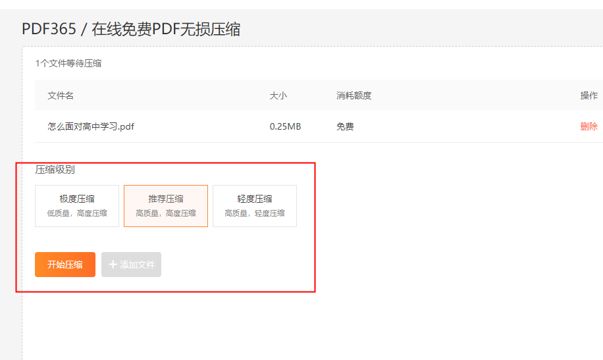Click the 添加文件 button
The width and height of the screenshot is (603, 360).
click(131, 265)
